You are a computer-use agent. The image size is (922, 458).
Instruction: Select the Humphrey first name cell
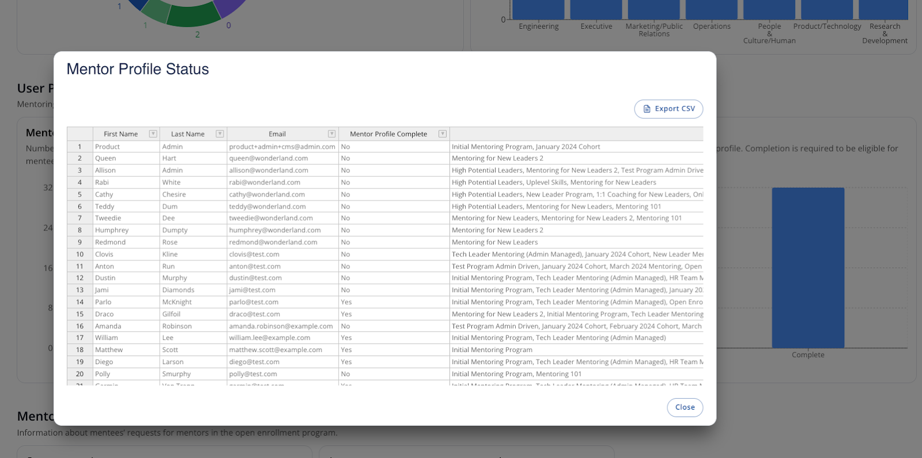112,230
